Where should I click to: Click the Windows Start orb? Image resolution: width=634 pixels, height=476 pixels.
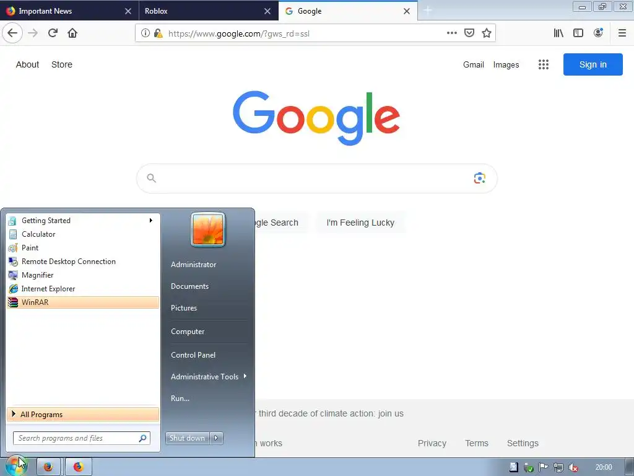pyautogui.click(x=16, y=467)
